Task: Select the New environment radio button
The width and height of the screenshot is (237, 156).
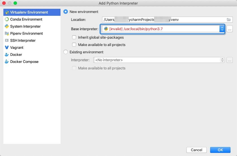Action: point(66,12)
